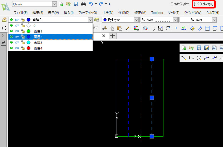Select the Circle tool in floating toolbar
This screenshot has height=147, width=223.
point(199,58)
